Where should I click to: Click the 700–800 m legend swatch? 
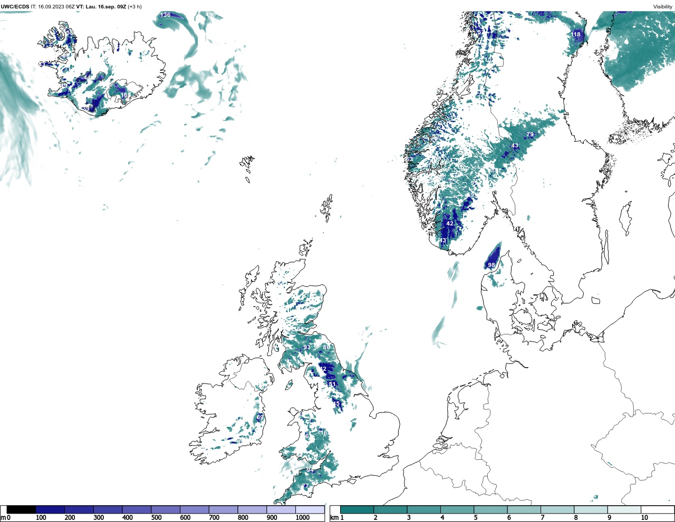pos(223,510)
